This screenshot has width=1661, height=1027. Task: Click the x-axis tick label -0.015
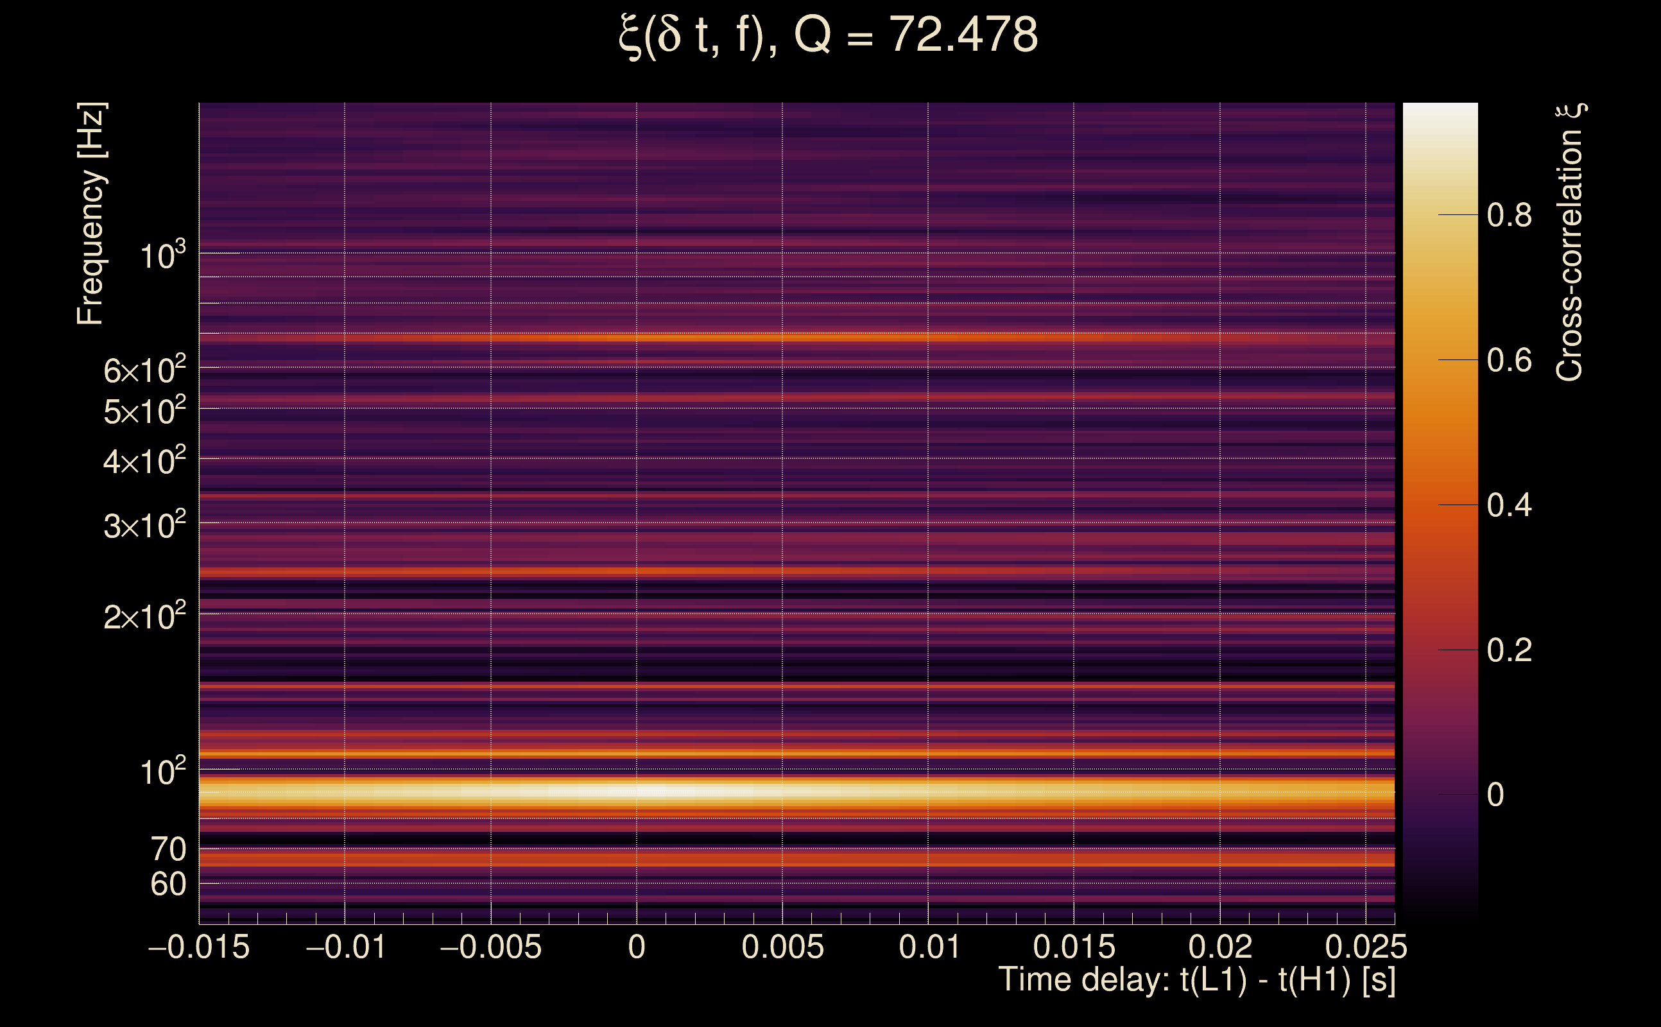[199, 947]
